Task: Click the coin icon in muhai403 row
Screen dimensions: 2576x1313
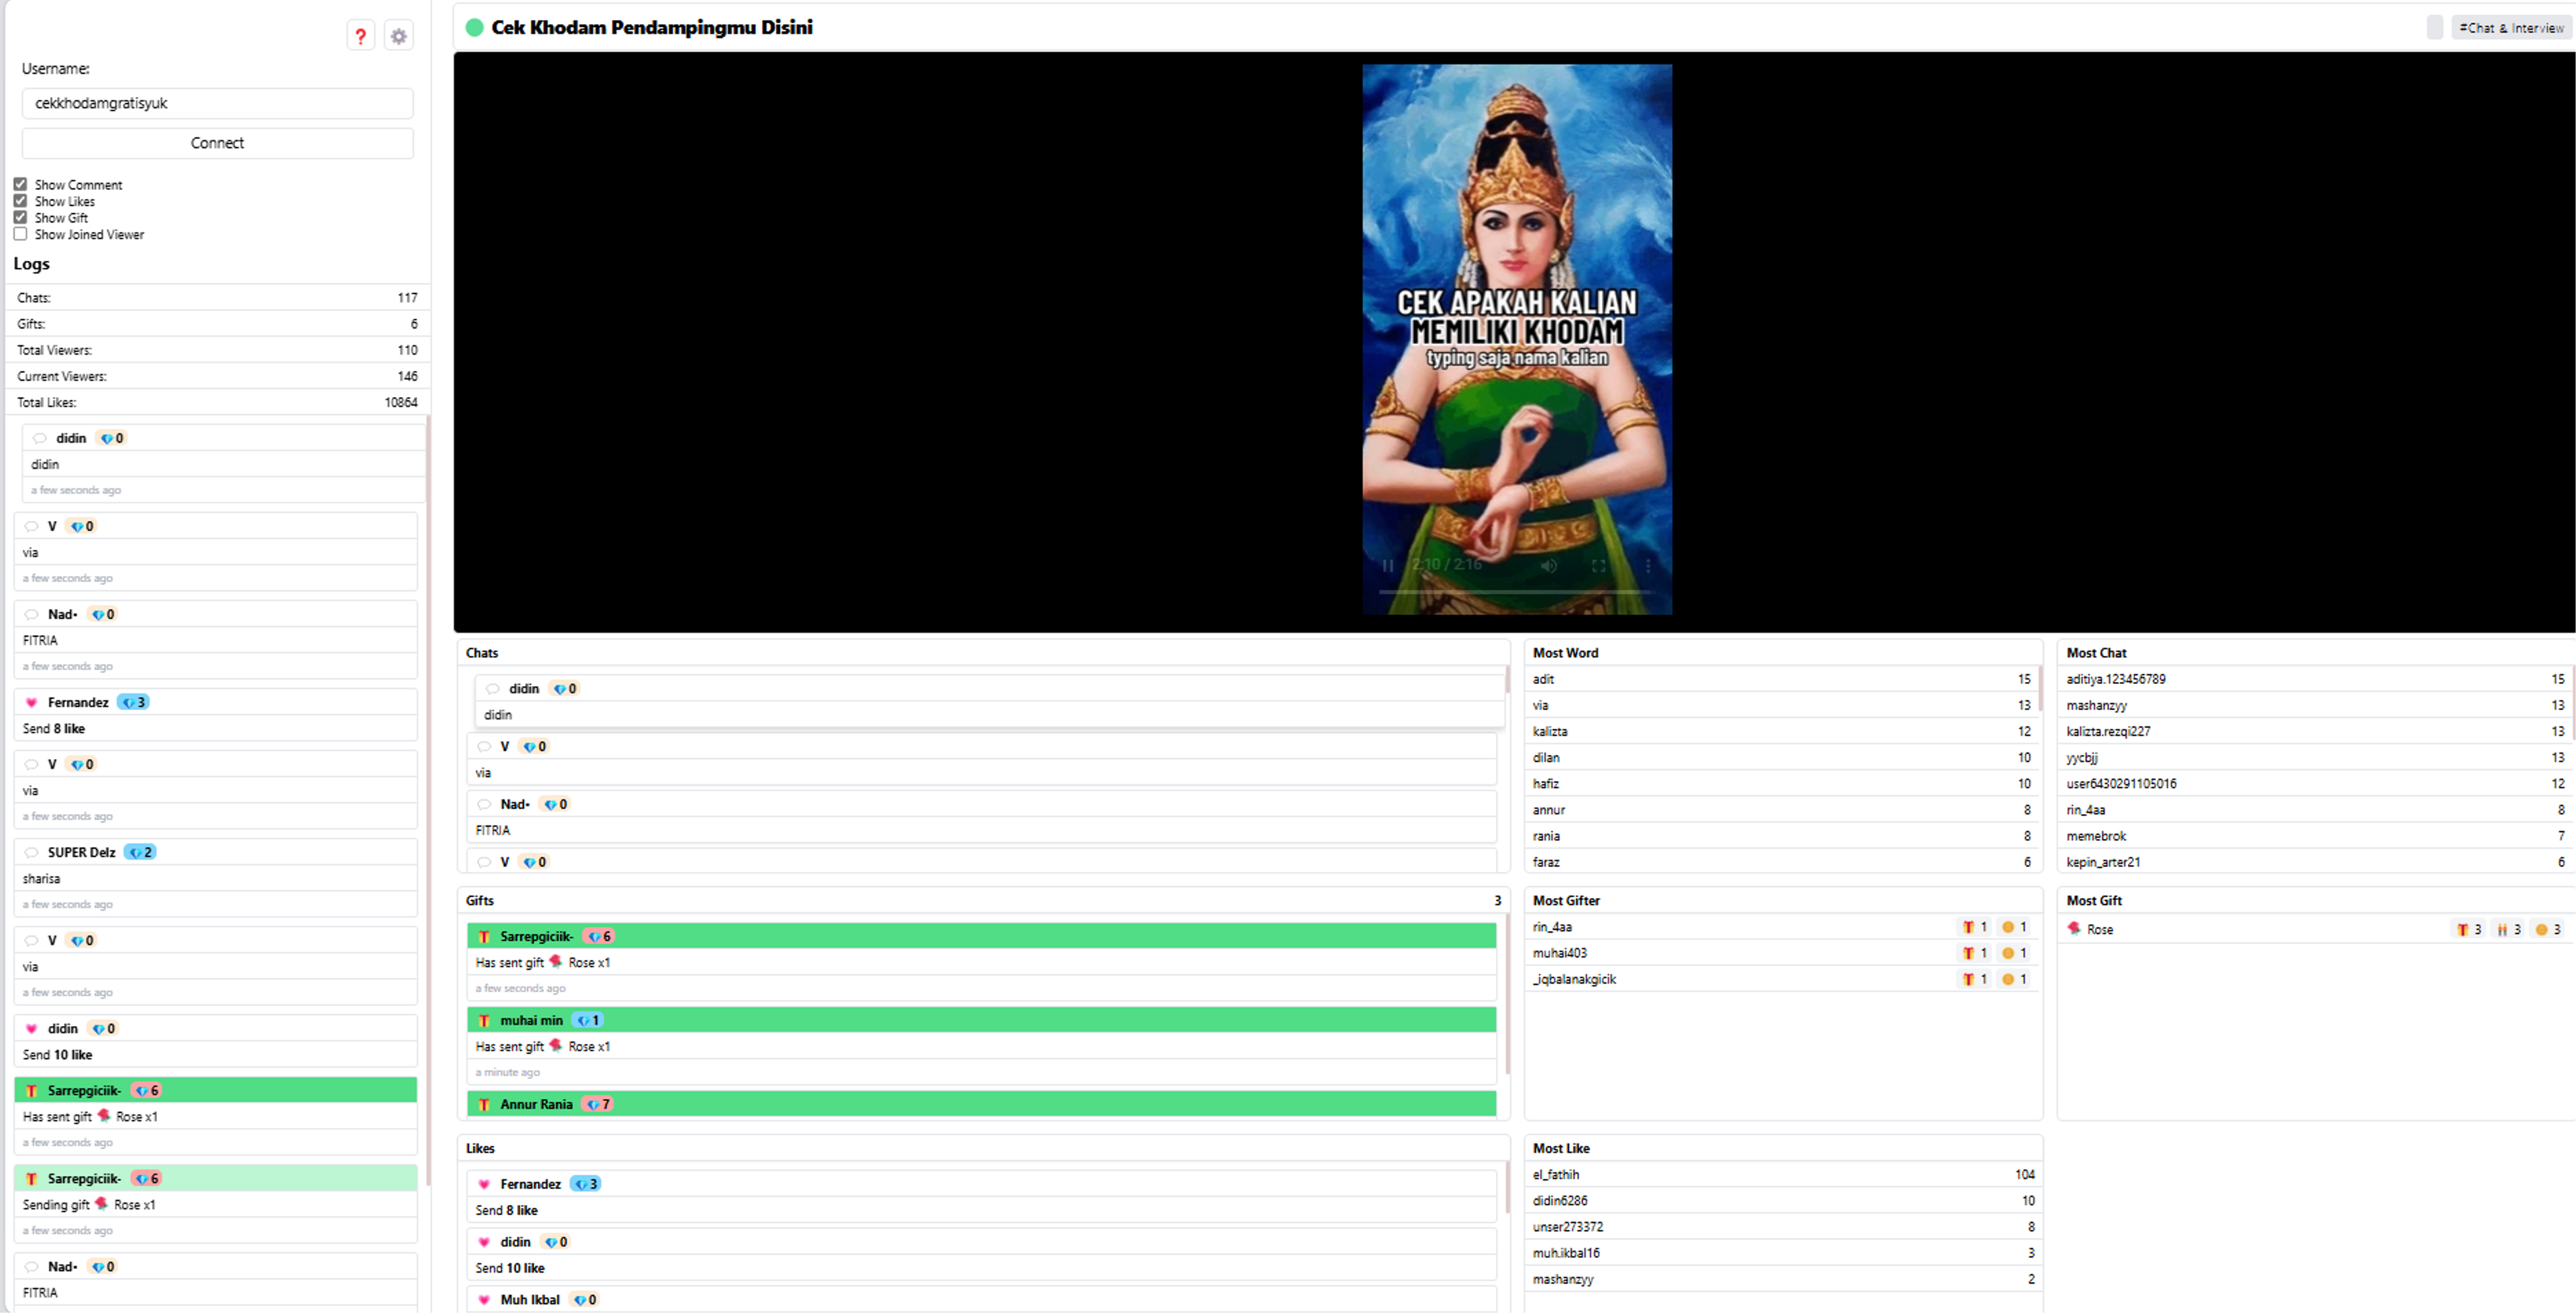Action: [2008, 953]
